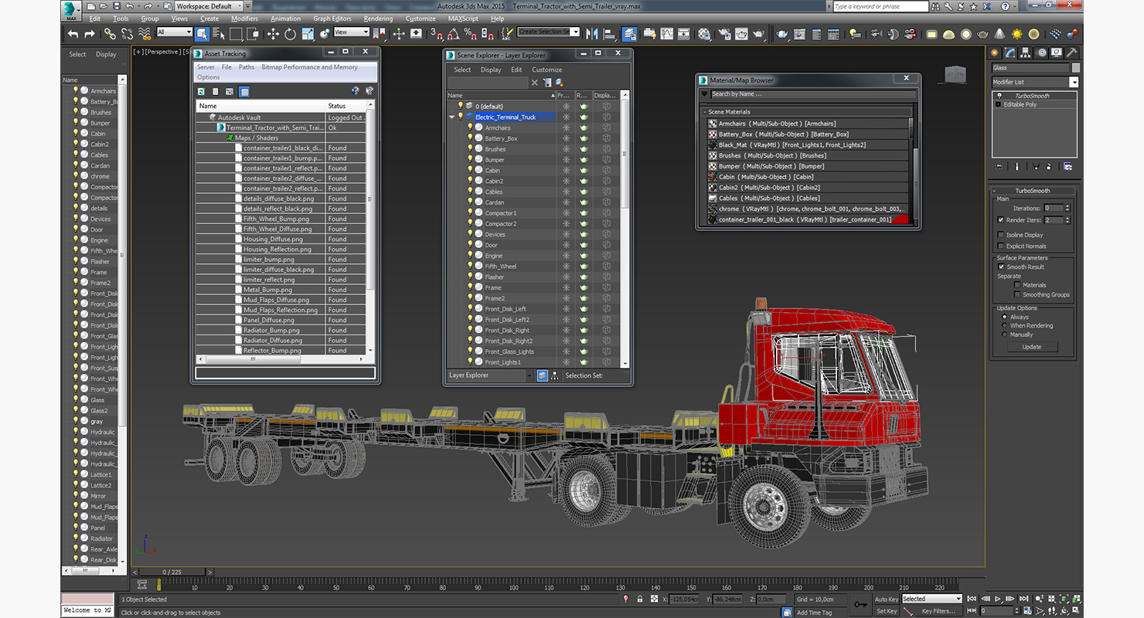This screenshot has width=1144, height=618.
Task: Switch Asset Tracking to table view icon
Action: coord(244,91)
